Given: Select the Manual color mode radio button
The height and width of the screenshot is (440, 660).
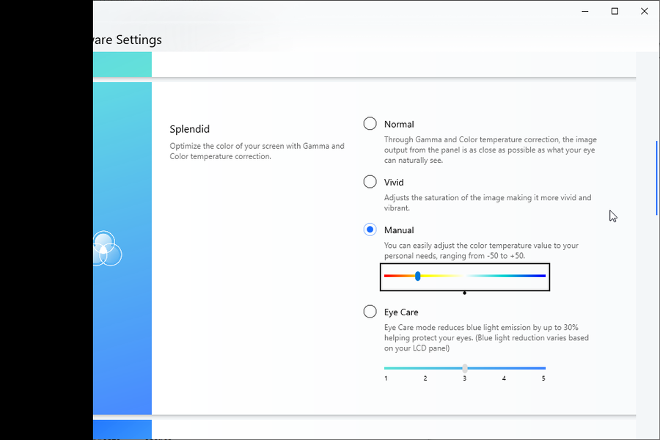Looking at the screenshot, I should point(370,230).
